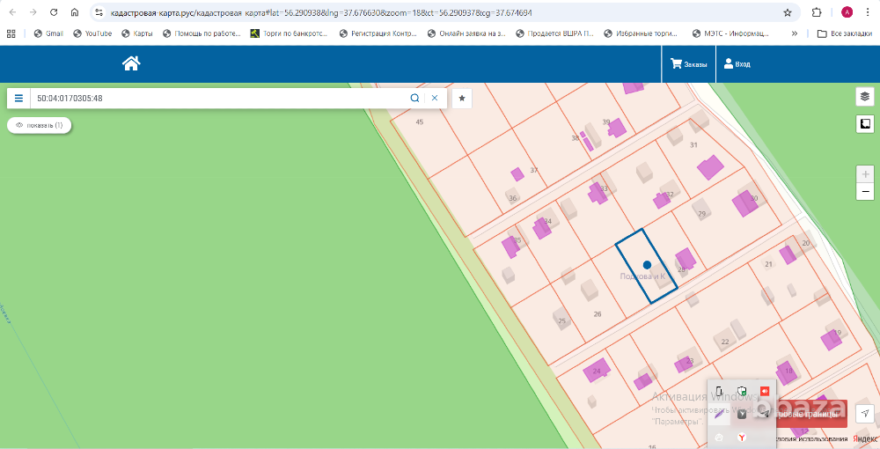Toggle the basemap switcher icon
This screenshot has height=449, width=880.
pos(864,124)
